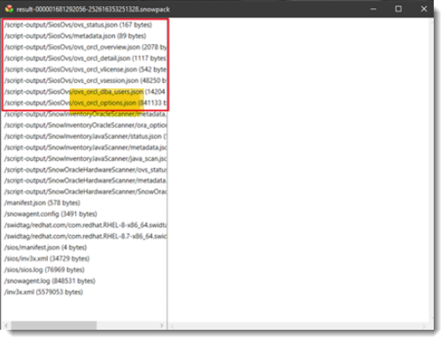This screenshot has width=447, height=343.
Task: Select SnowInventoryOracleScanner/ora_option entry
Action: coord(85,126)
